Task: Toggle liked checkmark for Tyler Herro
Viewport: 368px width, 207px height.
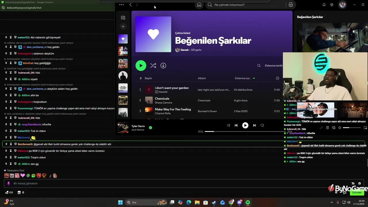Action: pyautogui.click(x=150, y=128)
